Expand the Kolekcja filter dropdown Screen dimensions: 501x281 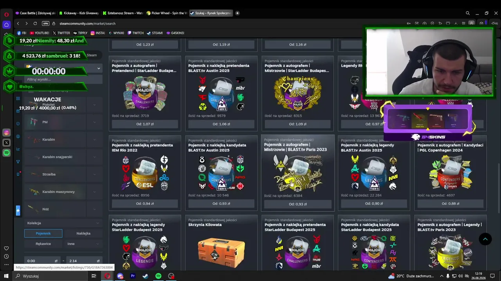point(63,223)
